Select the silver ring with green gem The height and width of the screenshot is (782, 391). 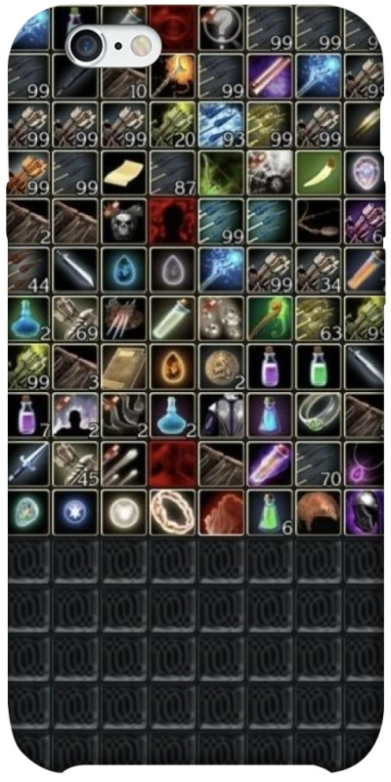(320, 414)
